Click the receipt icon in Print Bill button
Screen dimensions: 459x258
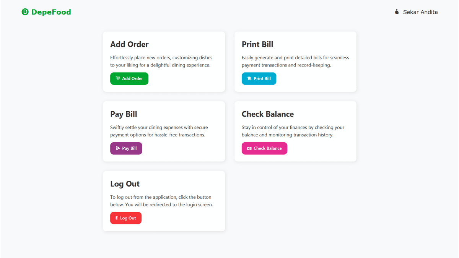(249, 79)
